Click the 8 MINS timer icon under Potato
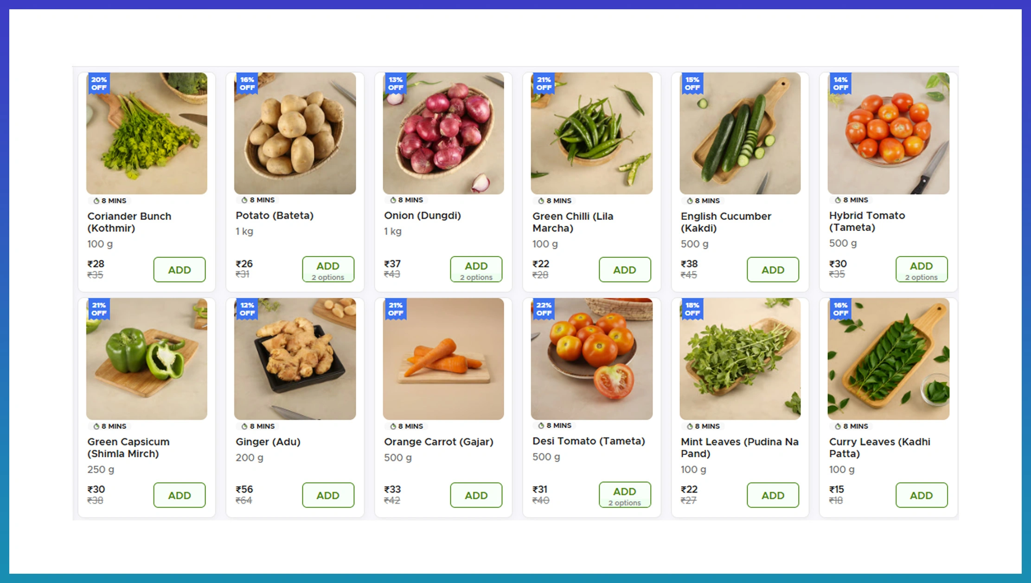Viewport: 1031px width, 583px height. click(x=244, y=200)
